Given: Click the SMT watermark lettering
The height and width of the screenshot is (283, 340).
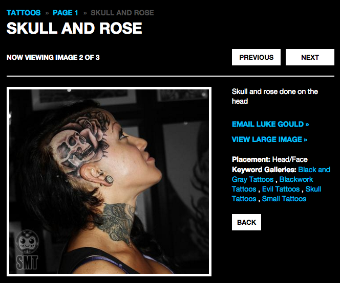Looking at the screenshot, I should pyautogui.click(x=27, y=262).
